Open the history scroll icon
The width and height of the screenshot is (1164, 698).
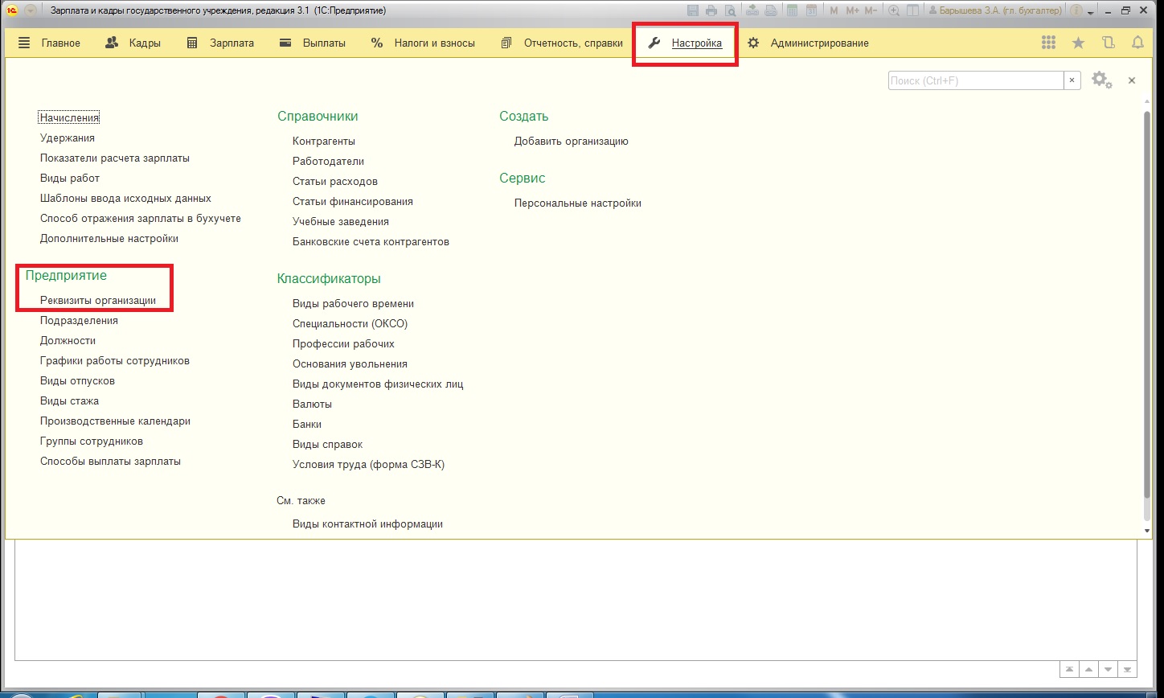1109,43
